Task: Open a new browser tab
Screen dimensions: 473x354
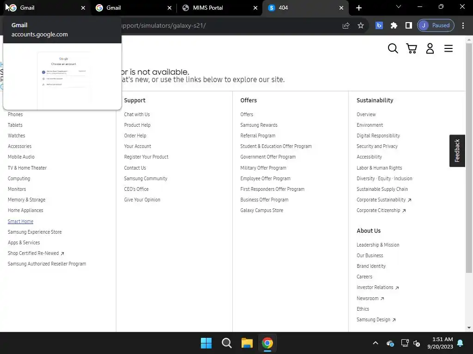Action: tap(358, 8)
